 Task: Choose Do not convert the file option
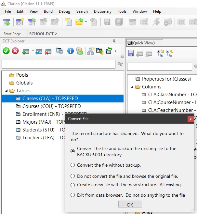point(73,176)
